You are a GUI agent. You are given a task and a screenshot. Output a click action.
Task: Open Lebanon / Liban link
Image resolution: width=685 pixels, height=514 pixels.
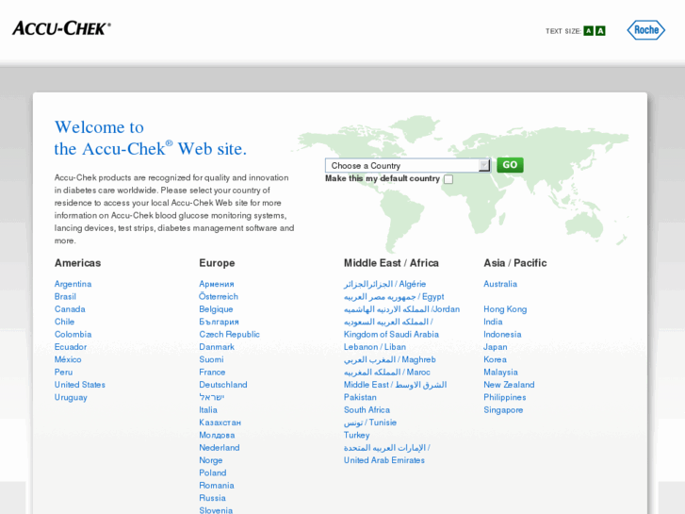point(375,347)
